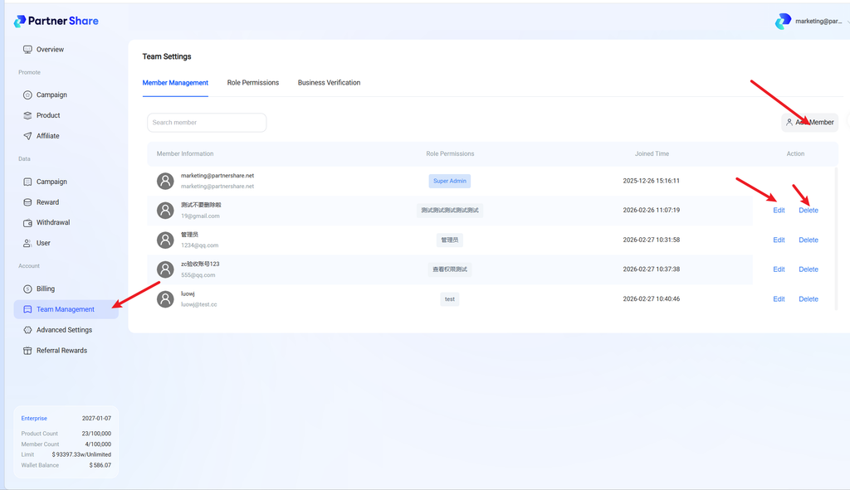This screenshot has width=850, height=490.
Task: Click joined time 2026-02-27 10:40:46
Action: point(651,298)
